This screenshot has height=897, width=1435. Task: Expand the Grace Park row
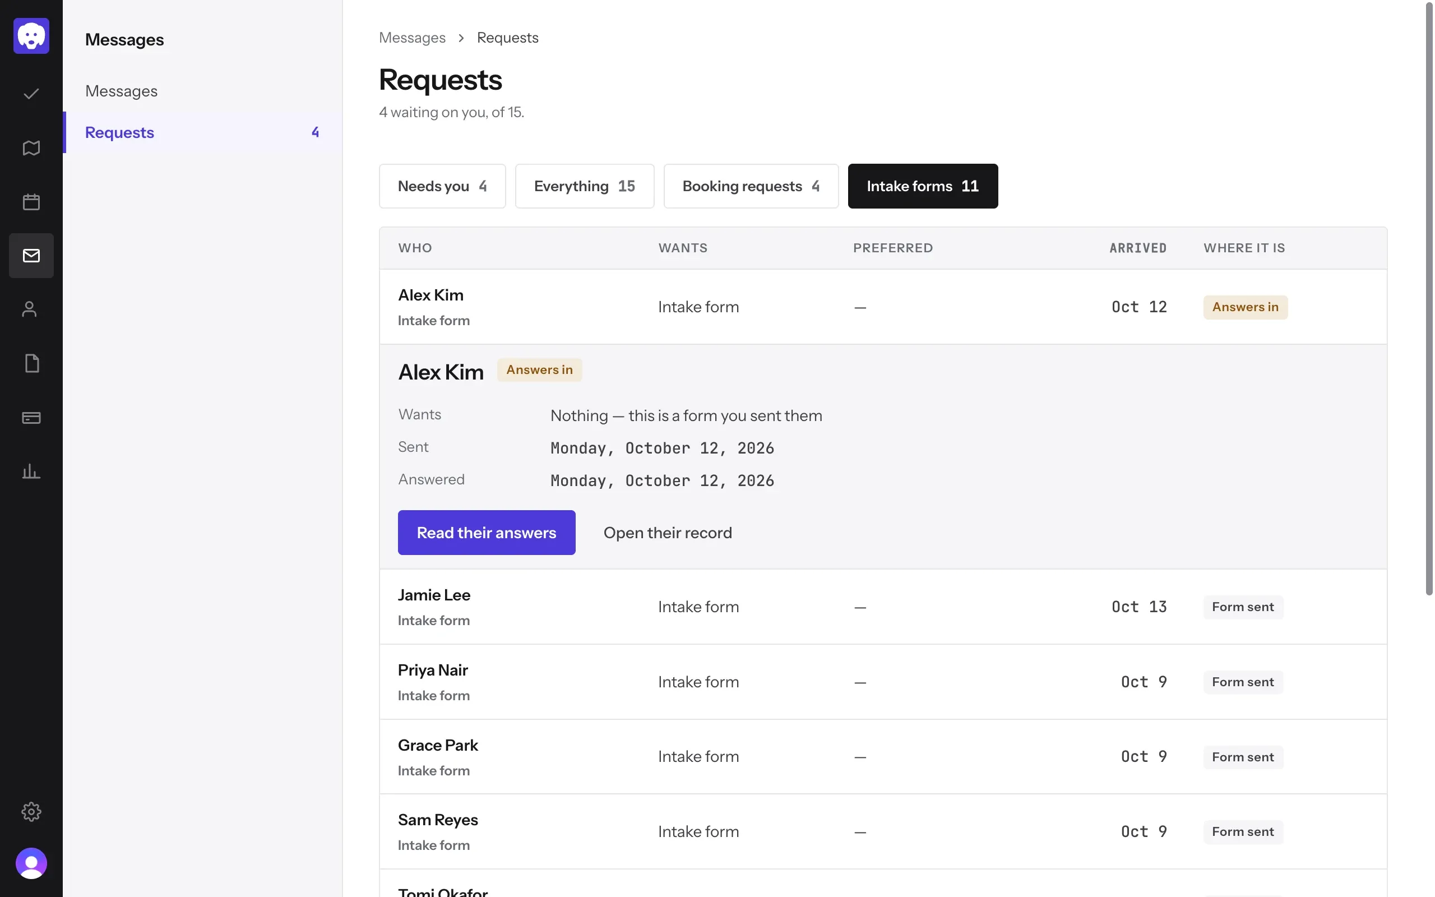pos(883,757)
